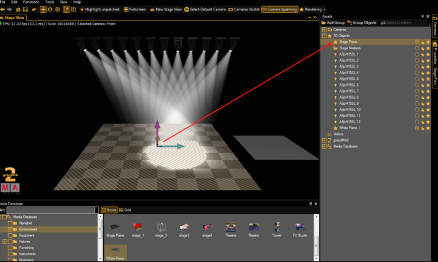Click Select Default Camera in toolbar
Viewport: 438px width, 262px height.
pos(205,10)
